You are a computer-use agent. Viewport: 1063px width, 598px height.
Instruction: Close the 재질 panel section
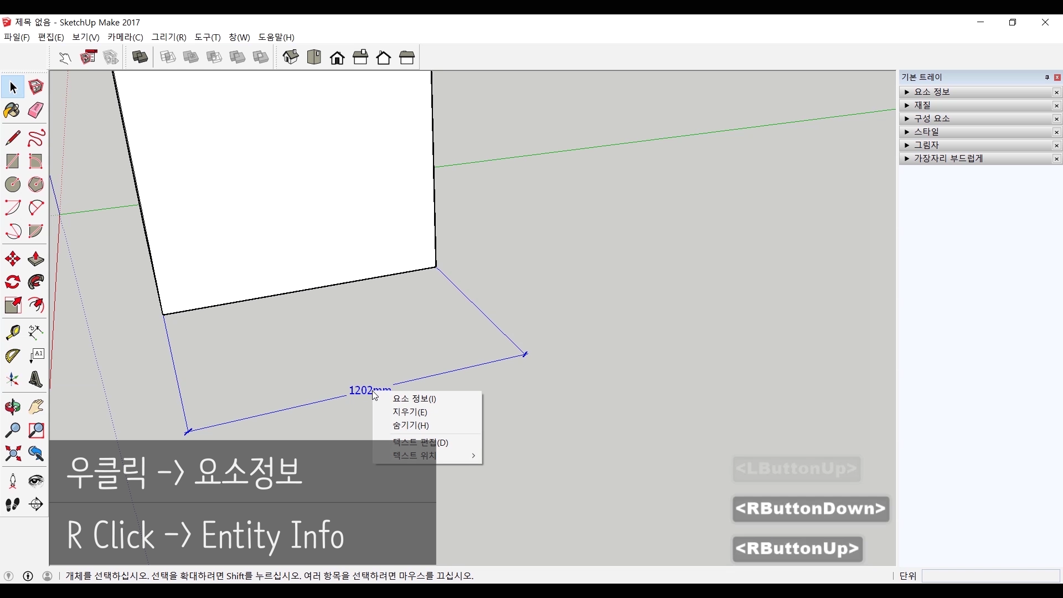pyautogui.click(x=1056, y=106)
